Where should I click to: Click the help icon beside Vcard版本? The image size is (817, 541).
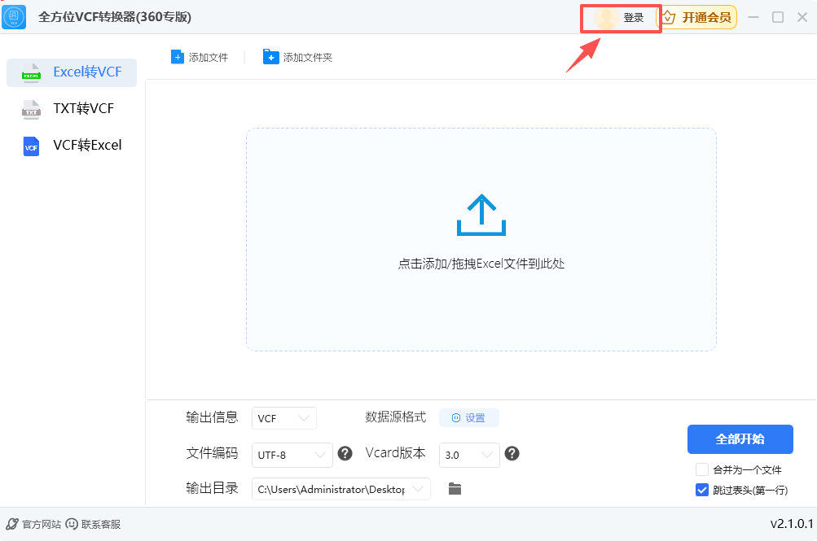click(512, 454)
